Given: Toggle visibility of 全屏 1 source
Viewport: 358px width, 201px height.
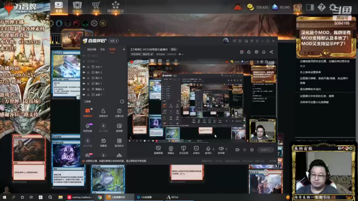Looking at the screenshot, I should tap(84, 95).
